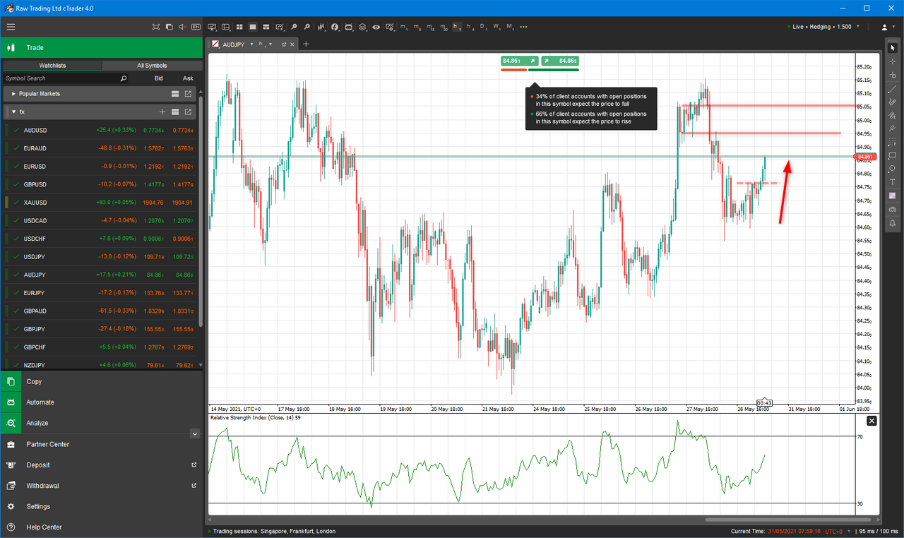Viewport: 904px width, 538px height.
Task: Open the Trade section
Action: click(x=102, y=47)
